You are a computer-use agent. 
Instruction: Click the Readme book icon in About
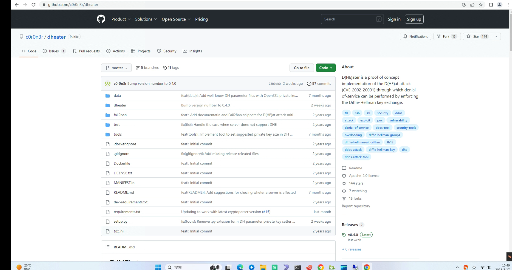344,168
